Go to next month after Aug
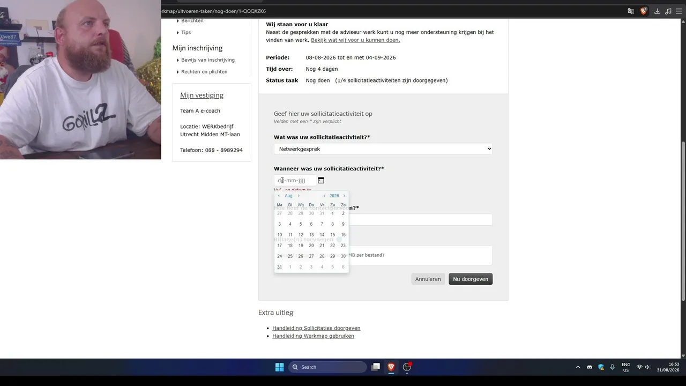This screenshot has height=386, width=686. click(299, 196)
